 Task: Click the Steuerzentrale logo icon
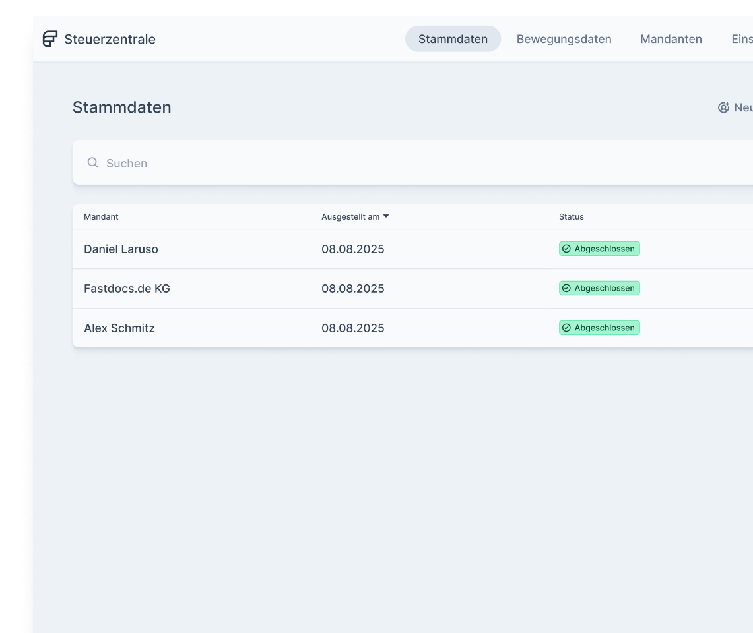(50, 39)
